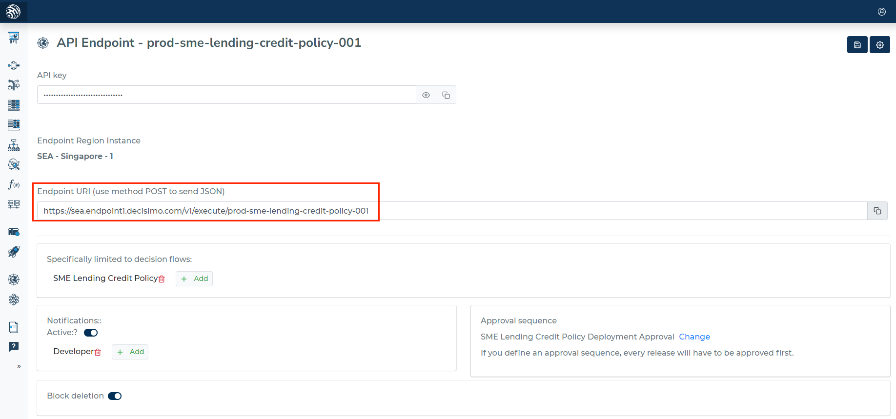
Task: Open the stacked cubes icon in sidebar
Action: pyautogui.click(x=14, y=299)
